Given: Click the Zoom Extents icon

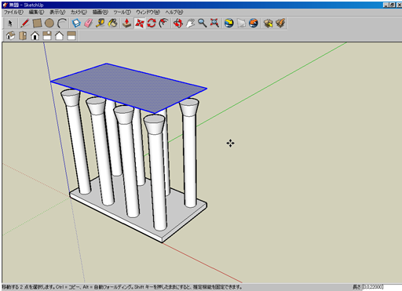Looking at the screenshot, I should click(214, 24).
